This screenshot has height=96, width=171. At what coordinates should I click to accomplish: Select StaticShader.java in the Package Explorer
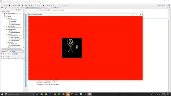15,37
